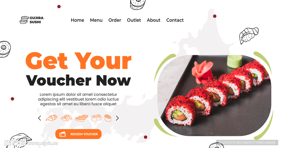Viewport: 281px width, 148px height.
Task: Click the left carousel arrow
Action: click(40, 118)
